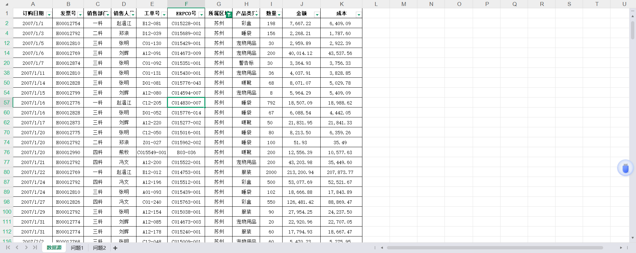This screenshot has width=636, height=253.
Task: Select quantity cell 792
Action: [x=271, y=103]
